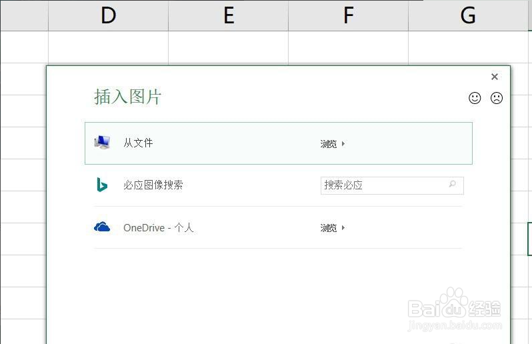Click the computer icon beside 从文件
The height and width of the screenshot is (344, 532).
point(102,143)
